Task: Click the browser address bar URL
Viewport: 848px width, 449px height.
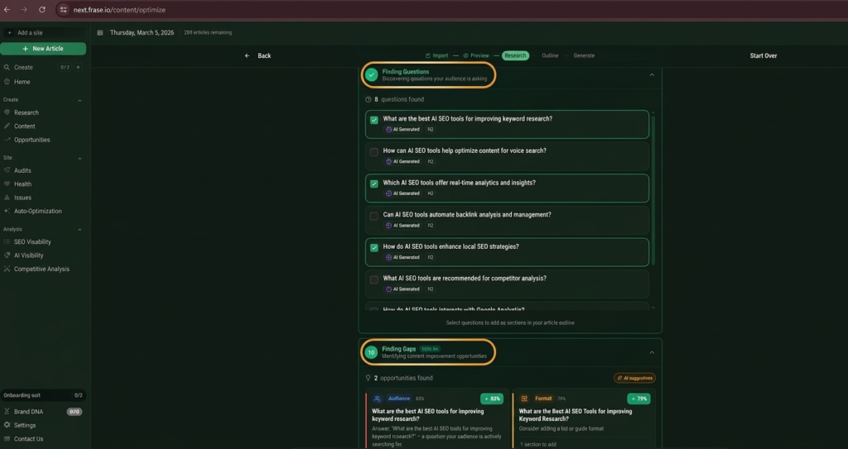Action: point(119,10)
